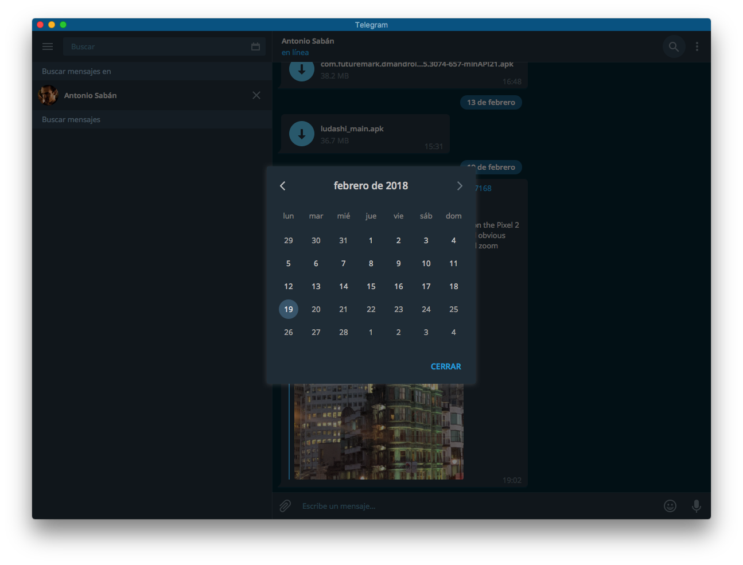The image size is (743, 565).
Task: Click the attach file paperclip icon
Action: (x=285, y=506)
